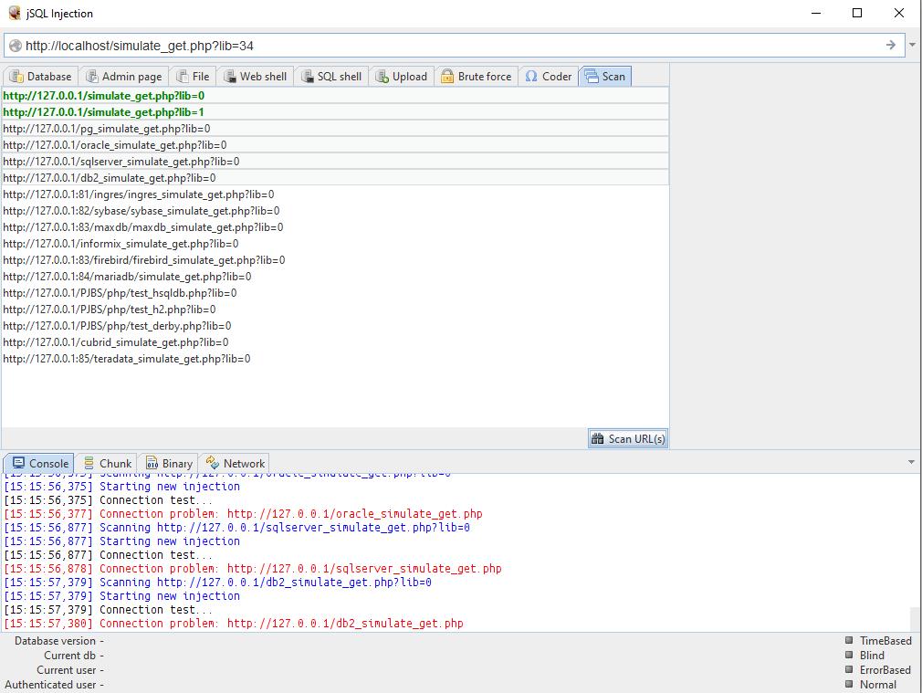Show the Binary console tab
This screenshot has width=922, height=693.
(169, 463)
